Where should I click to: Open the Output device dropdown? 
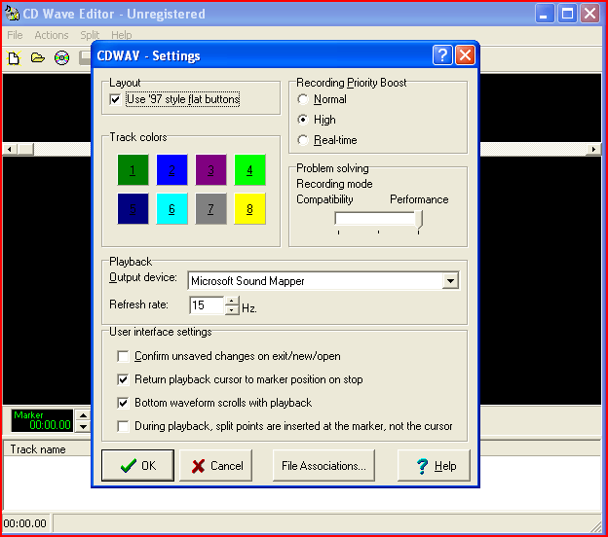point(450,281)
